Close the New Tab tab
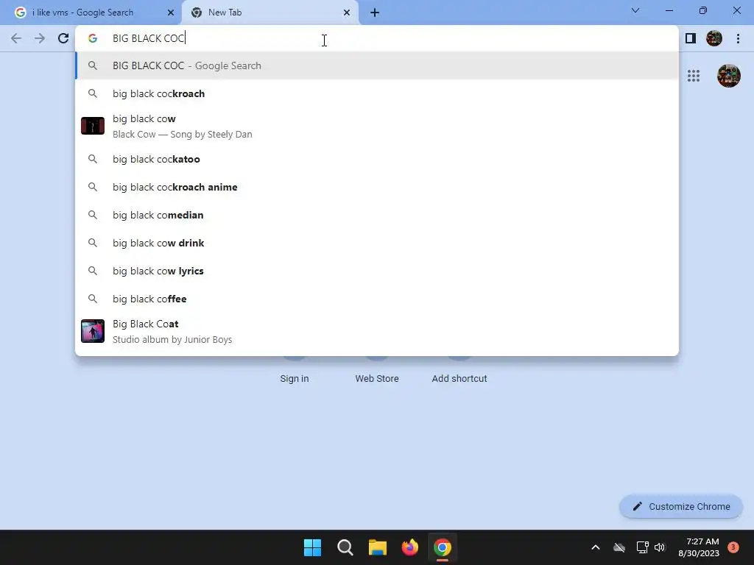This screenshot has width=754, height=565. (346, 13)
